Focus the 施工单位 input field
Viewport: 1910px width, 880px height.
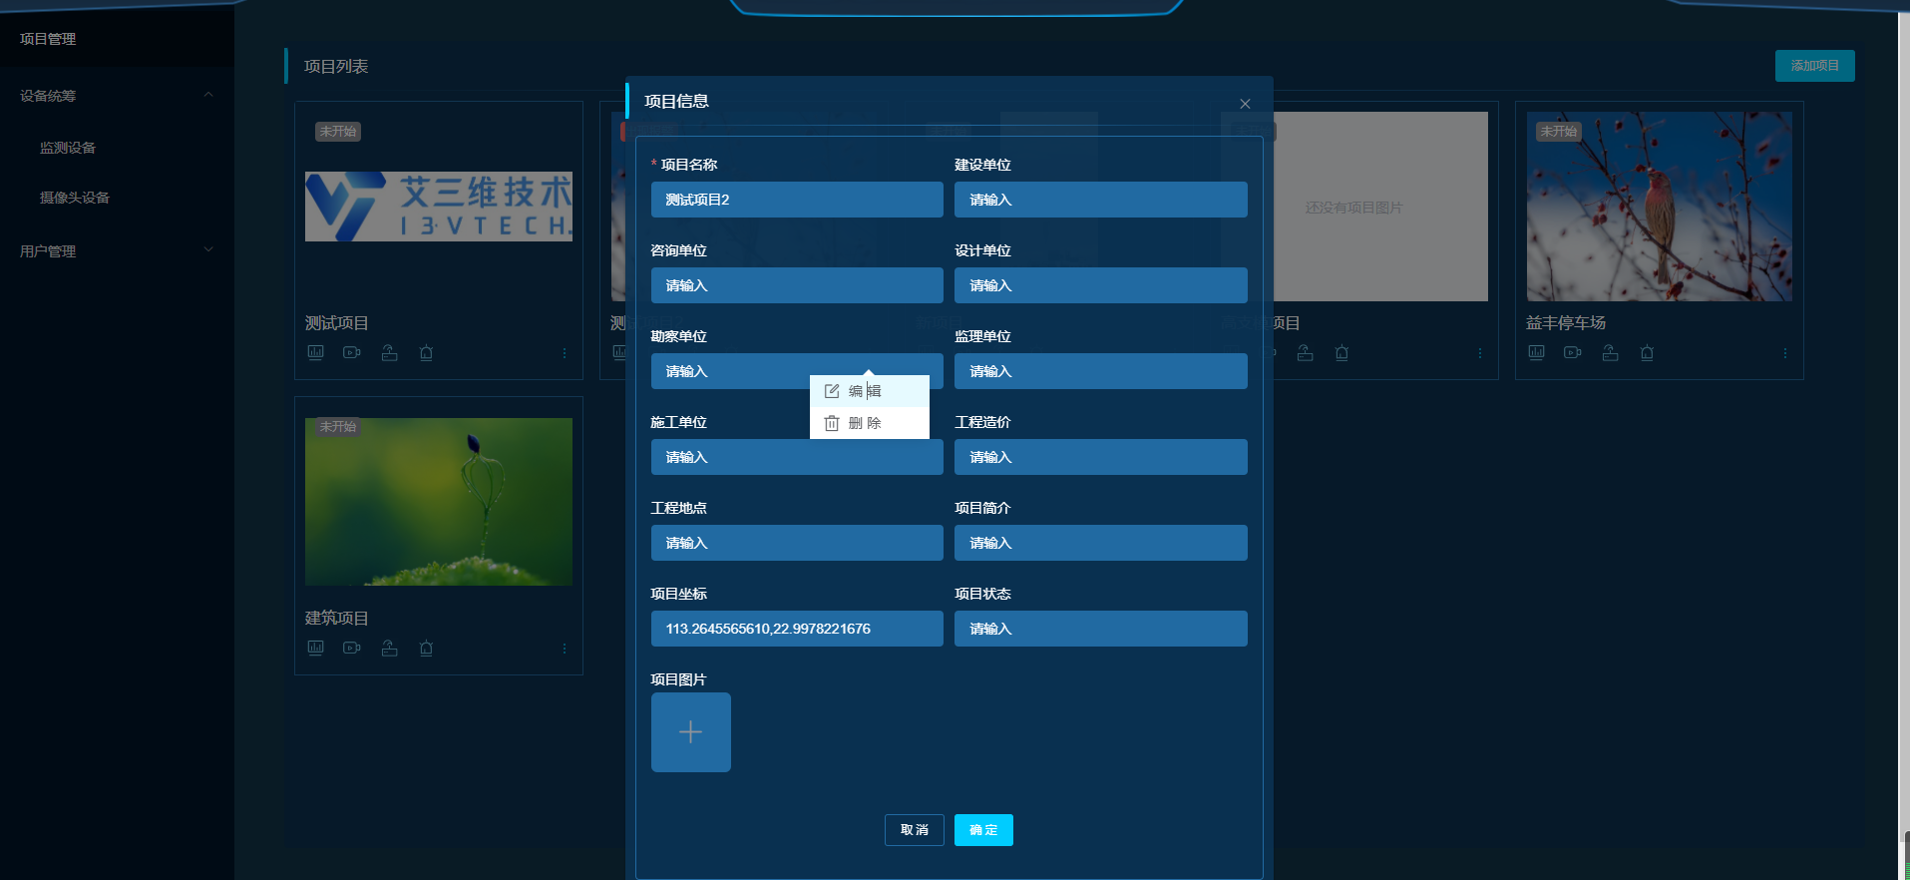tap(797, 457)
